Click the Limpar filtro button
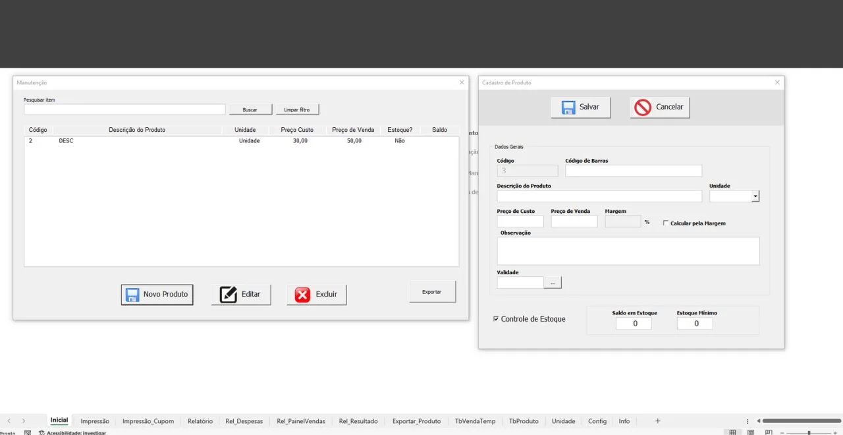843x435 pixels. click(297, 109)
